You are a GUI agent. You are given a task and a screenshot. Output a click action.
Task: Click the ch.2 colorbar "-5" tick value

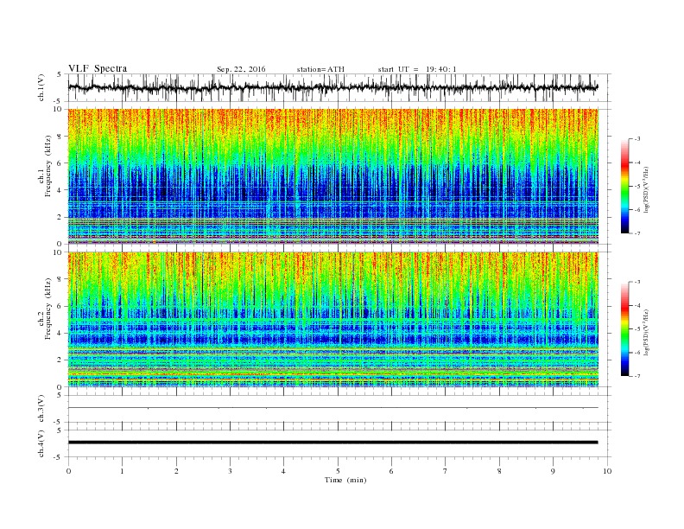point(637,328)
